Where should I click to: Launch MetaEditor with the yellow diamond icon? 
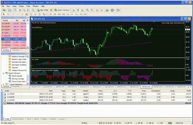(51, 10)
